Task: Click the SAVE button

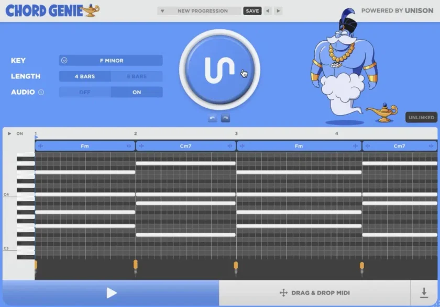Action: pos(252,11)
